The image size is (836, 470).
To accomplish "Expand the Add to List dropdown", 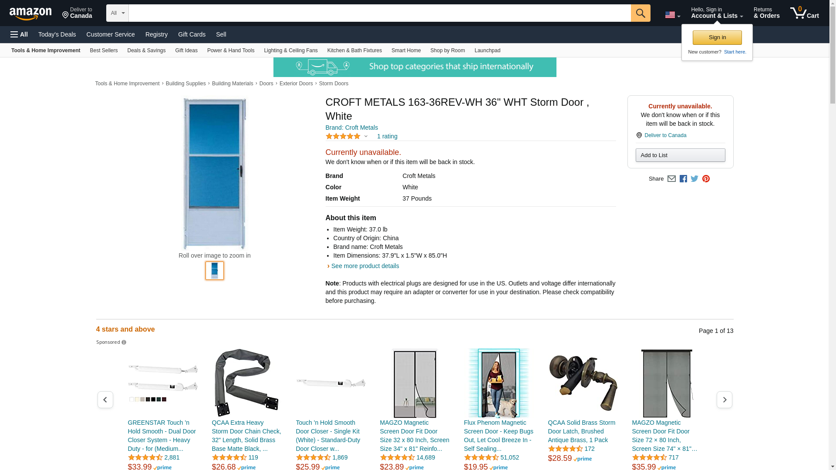I will [680, 155].
